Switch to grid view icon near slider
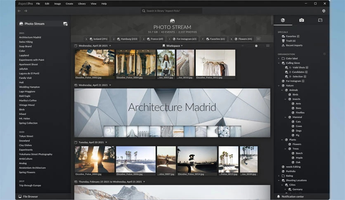The image size is (345, 200). 268,46
